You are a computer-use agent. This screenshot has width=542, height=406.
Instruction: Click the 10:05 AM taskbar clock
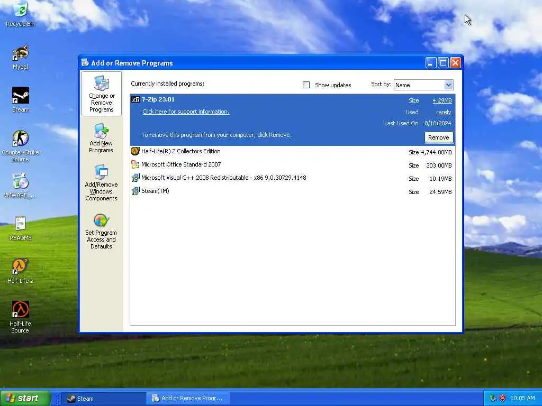tap(522, 398)
